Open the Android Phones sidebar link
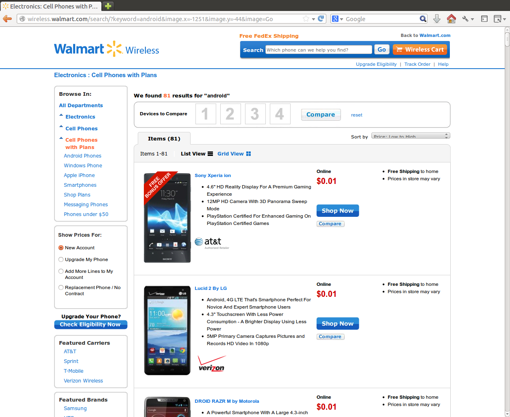Screen dimensions: 510x417 pos(82,156)
